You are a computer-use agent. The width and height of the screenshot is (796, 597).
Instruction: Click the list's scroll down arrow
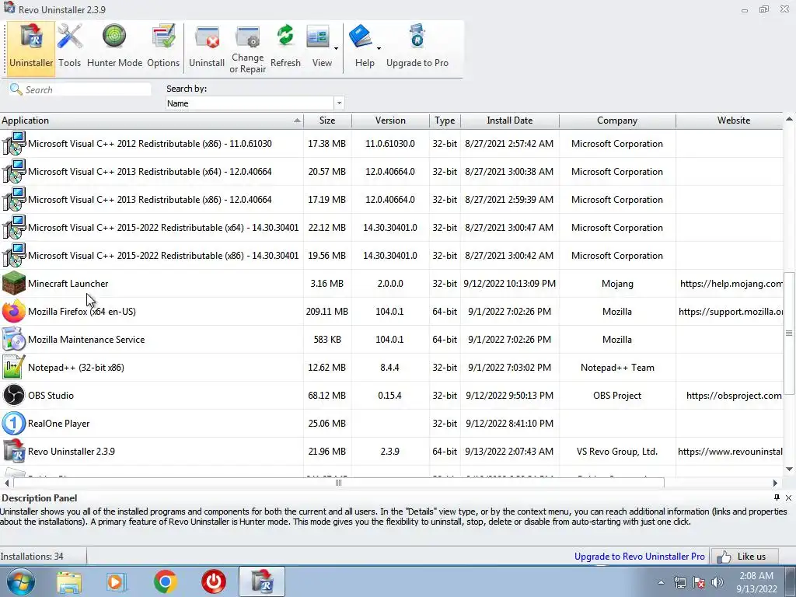coord(790,469)
